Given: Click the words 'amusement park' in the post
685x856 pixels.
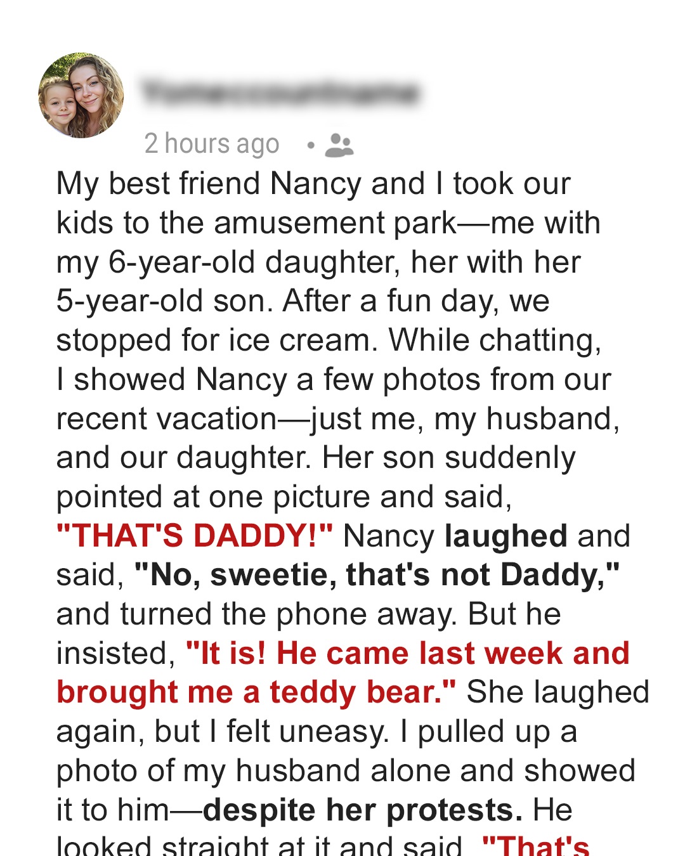Looking at the screenshot, I should [335, 223].
